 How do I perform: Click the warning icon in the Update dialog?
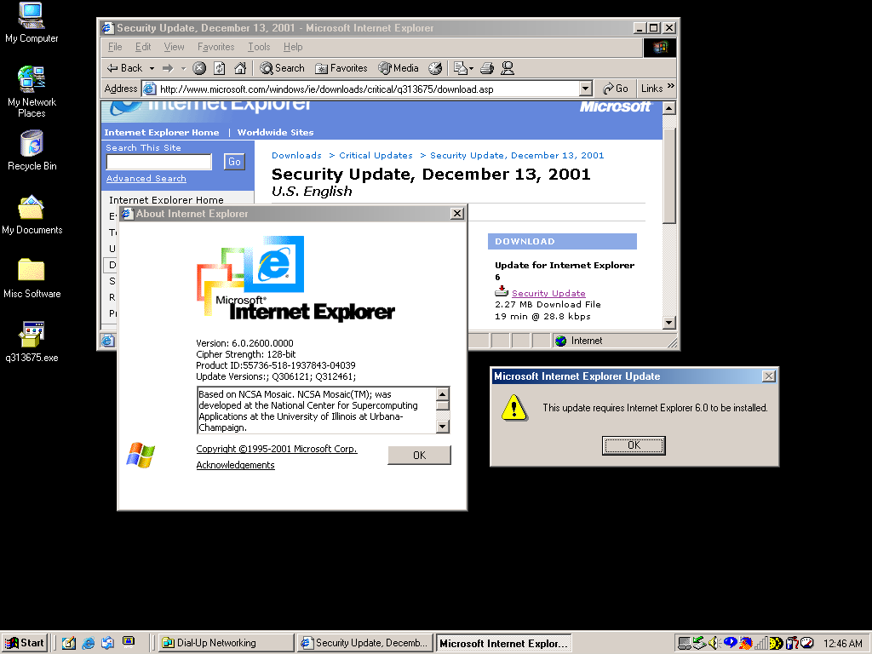(513, 408)
